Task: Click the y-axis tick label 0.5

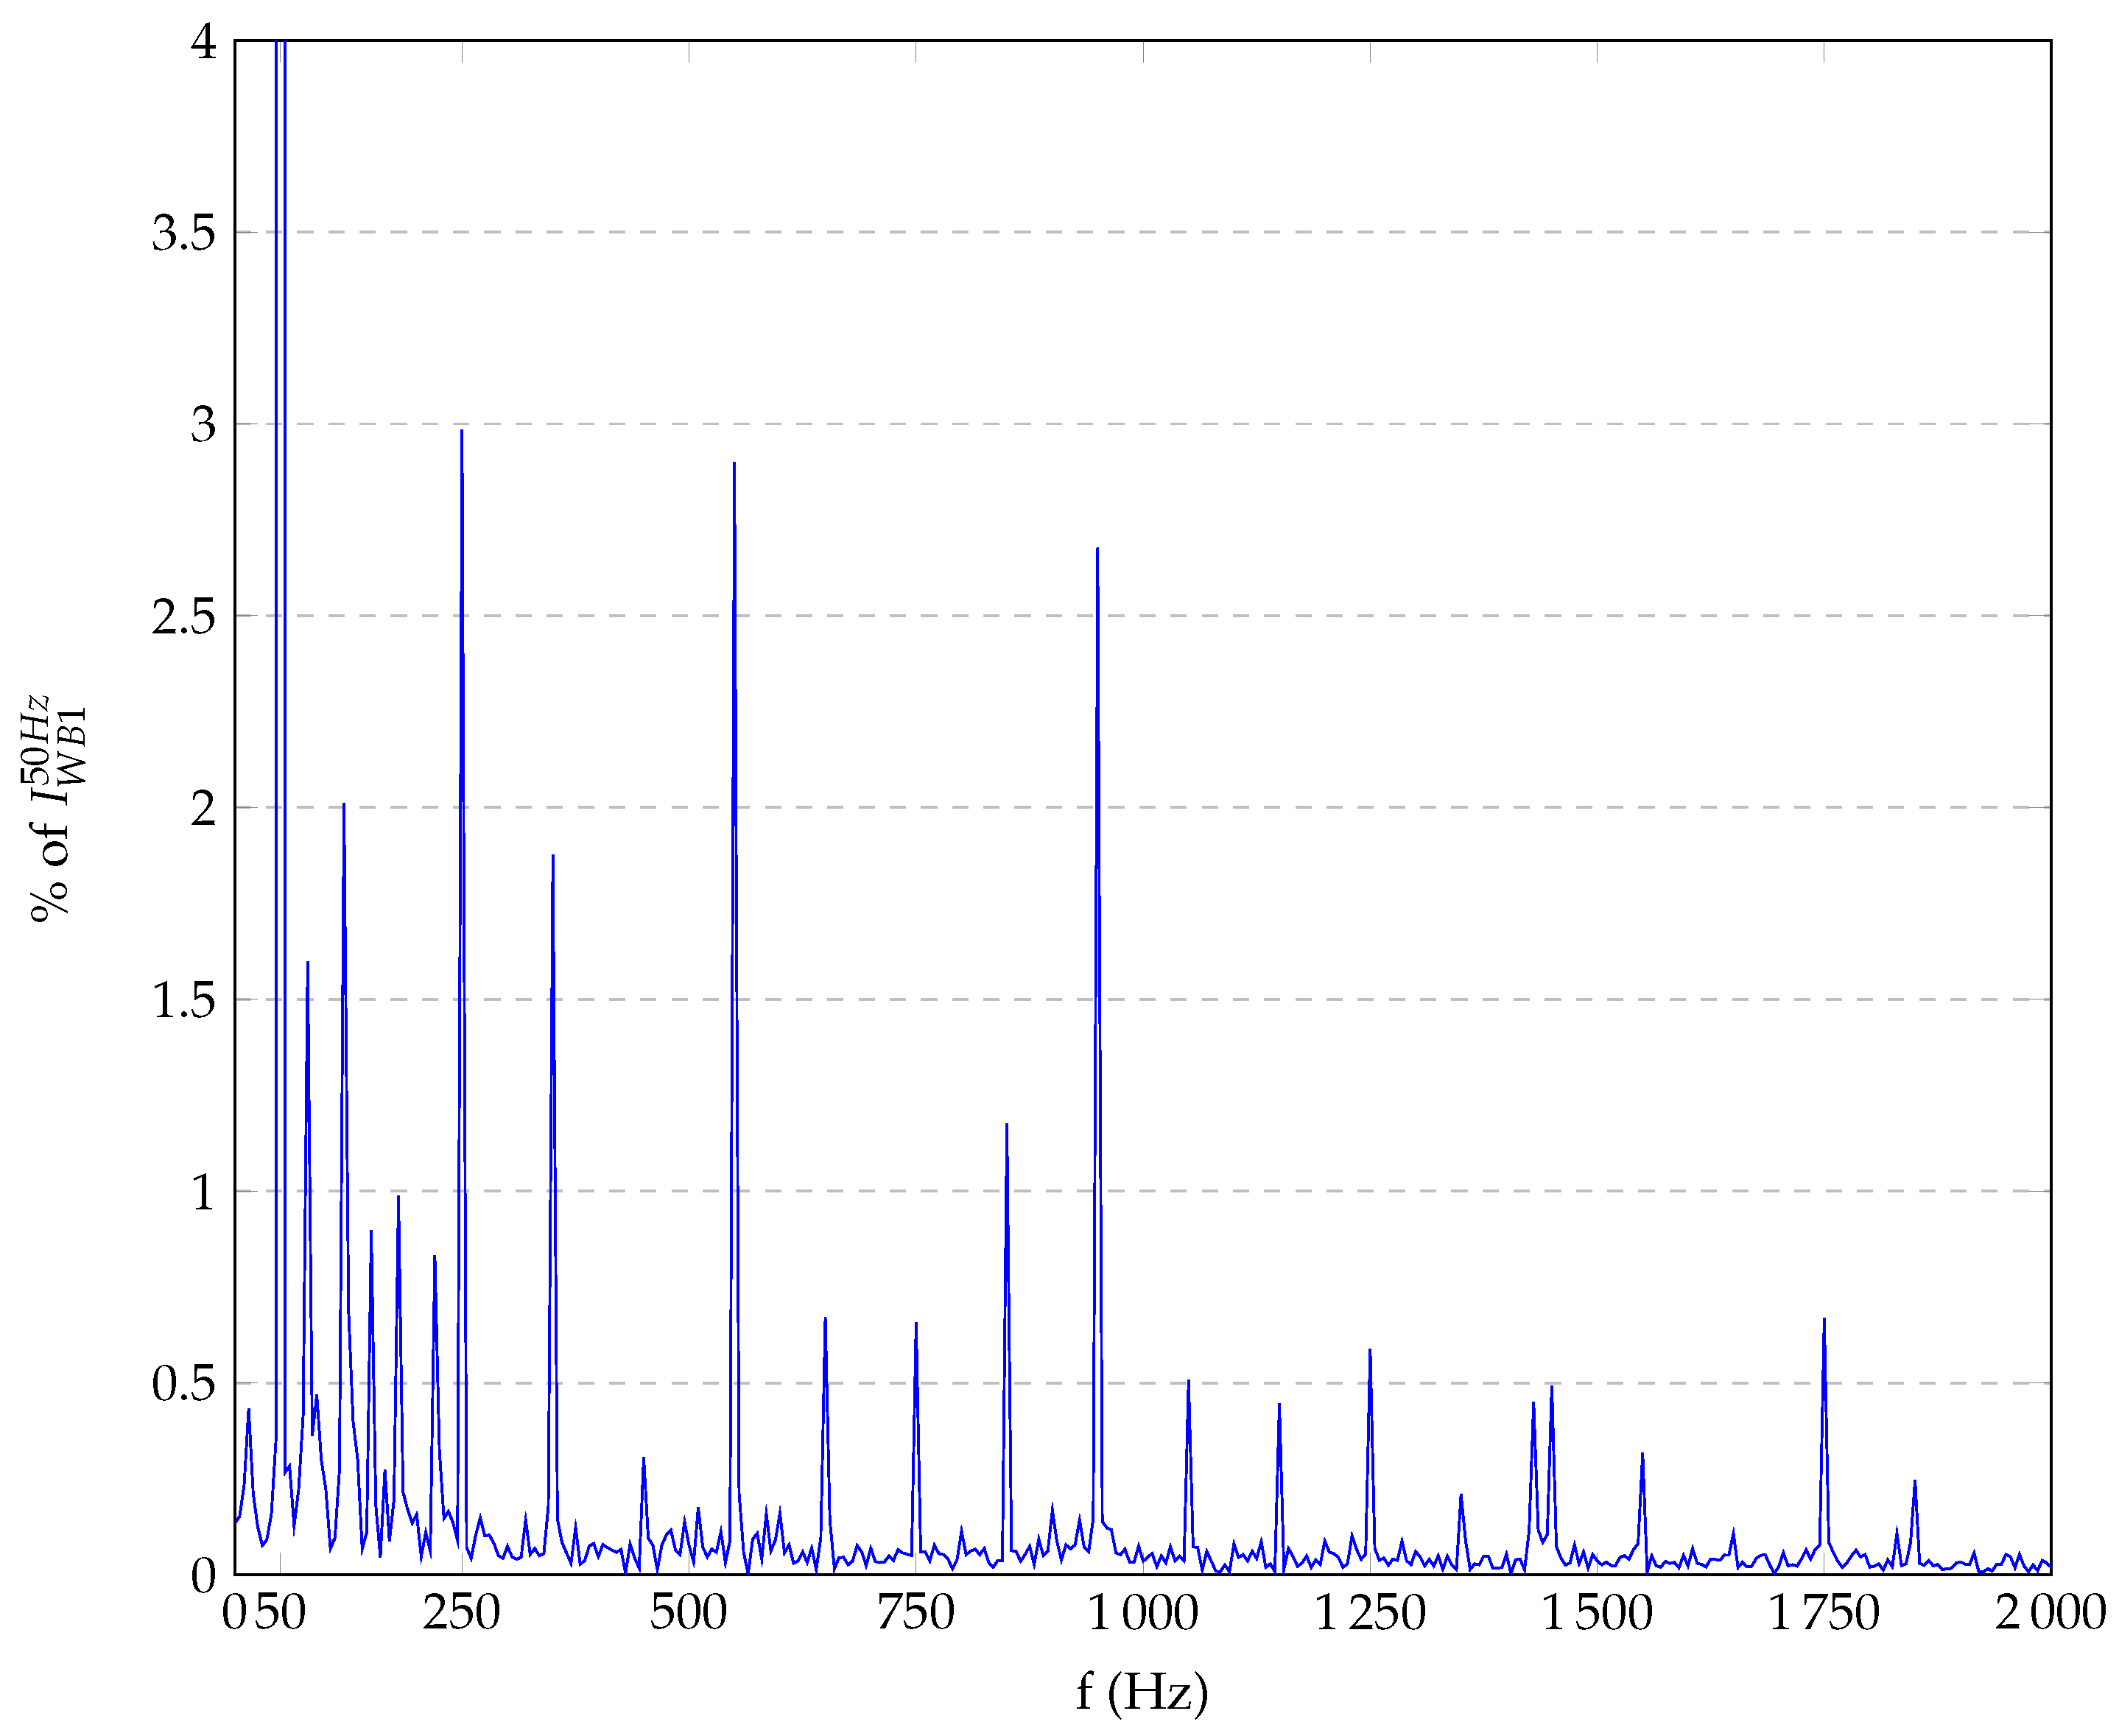Action: 184,1384
